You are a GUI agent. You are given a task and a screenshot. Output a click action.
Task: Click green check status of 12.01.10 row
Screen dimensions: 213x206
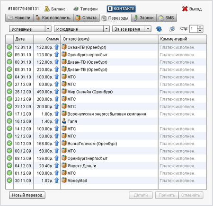pyautogui.click(x=9, y=47)
